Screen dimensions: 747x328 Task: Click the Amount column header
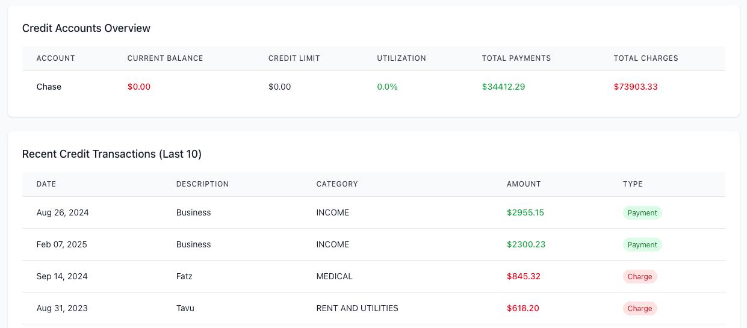click(523, 184)
